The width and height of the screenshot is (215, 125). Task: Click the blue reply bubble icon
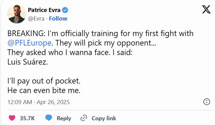pos(49,118)
